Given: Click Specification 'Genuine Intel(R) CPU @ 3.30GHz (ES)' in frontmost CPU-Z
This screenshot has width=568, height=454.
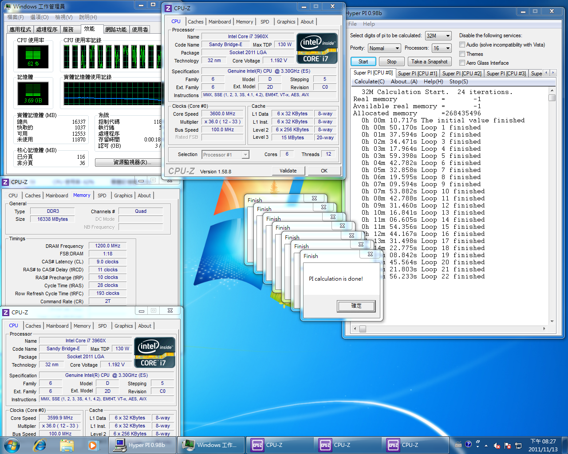Looking at the screenshot, I should (269, 71).
